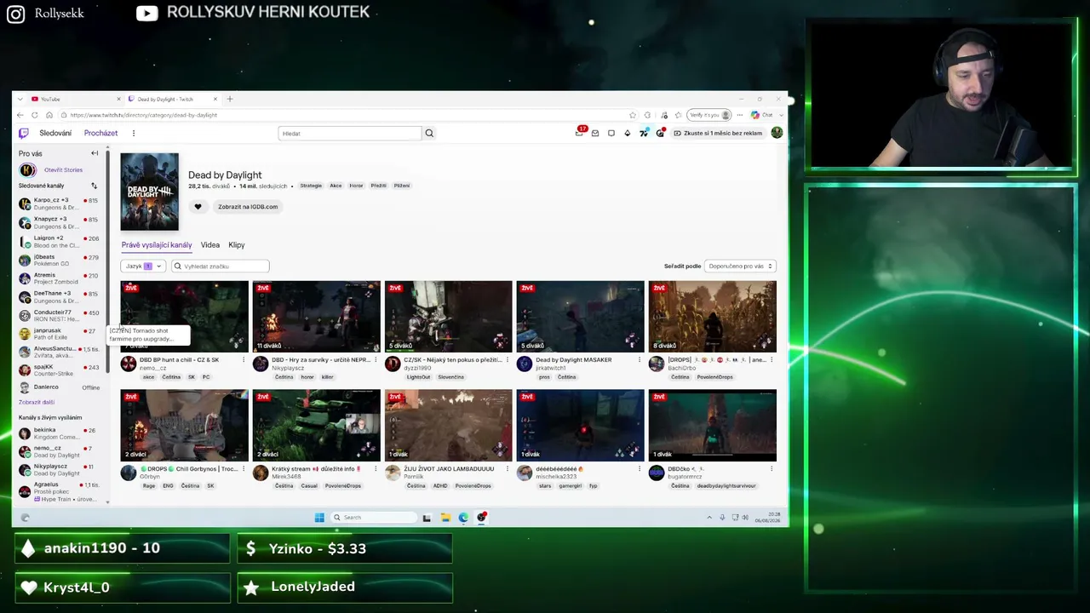This screenshot has width=1090, height=613.
Task: Open the Twitch top nav three-dot menu
Action: pyautogui.click(x=134, y=133)
